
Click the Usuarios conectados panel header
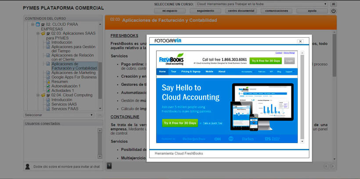[x=63, y=123]
